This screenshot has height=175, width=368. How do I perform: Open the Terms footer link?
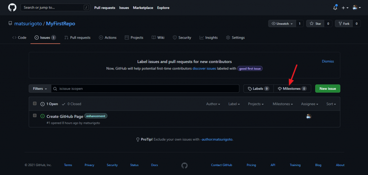click(x=68, y=165)
